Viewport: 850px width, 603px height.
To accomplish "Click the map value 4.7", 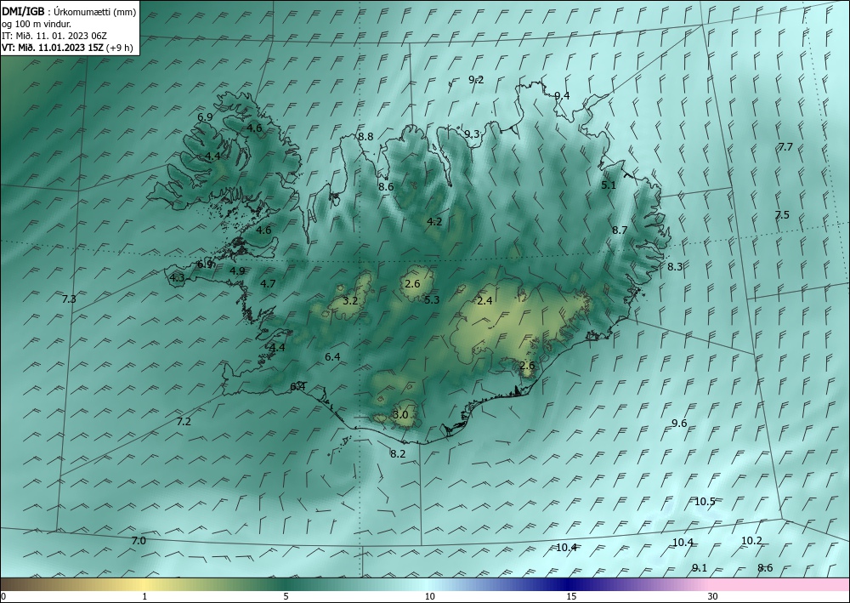I will click(268, 283).
